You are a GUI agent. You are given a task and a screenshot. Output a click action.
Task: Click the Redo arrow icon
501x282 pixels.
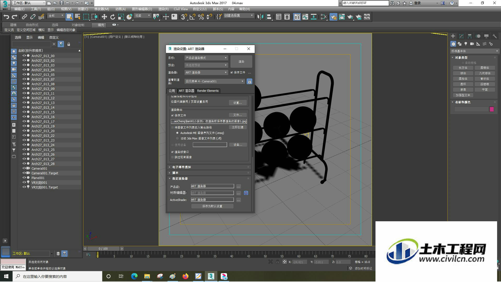[15, 17]
